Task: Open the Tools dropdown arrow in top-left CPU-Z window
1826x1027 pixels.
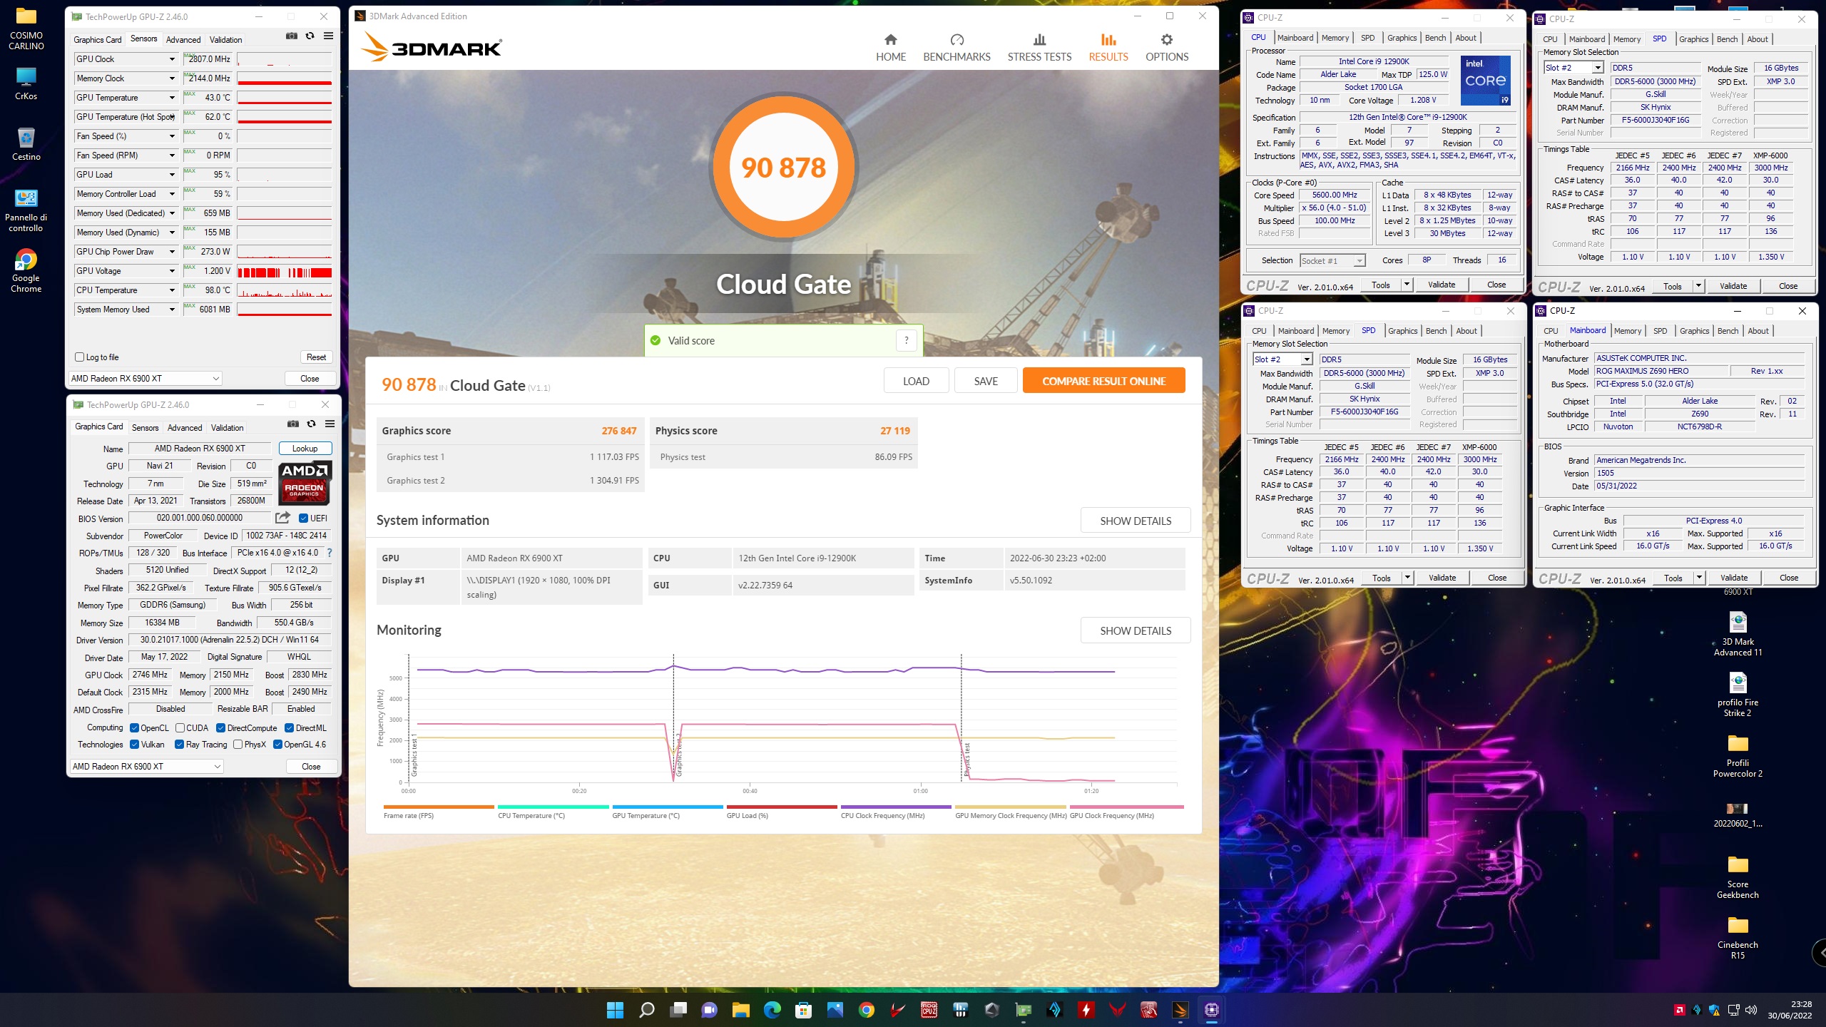Action: click(x=1406, y=285)
